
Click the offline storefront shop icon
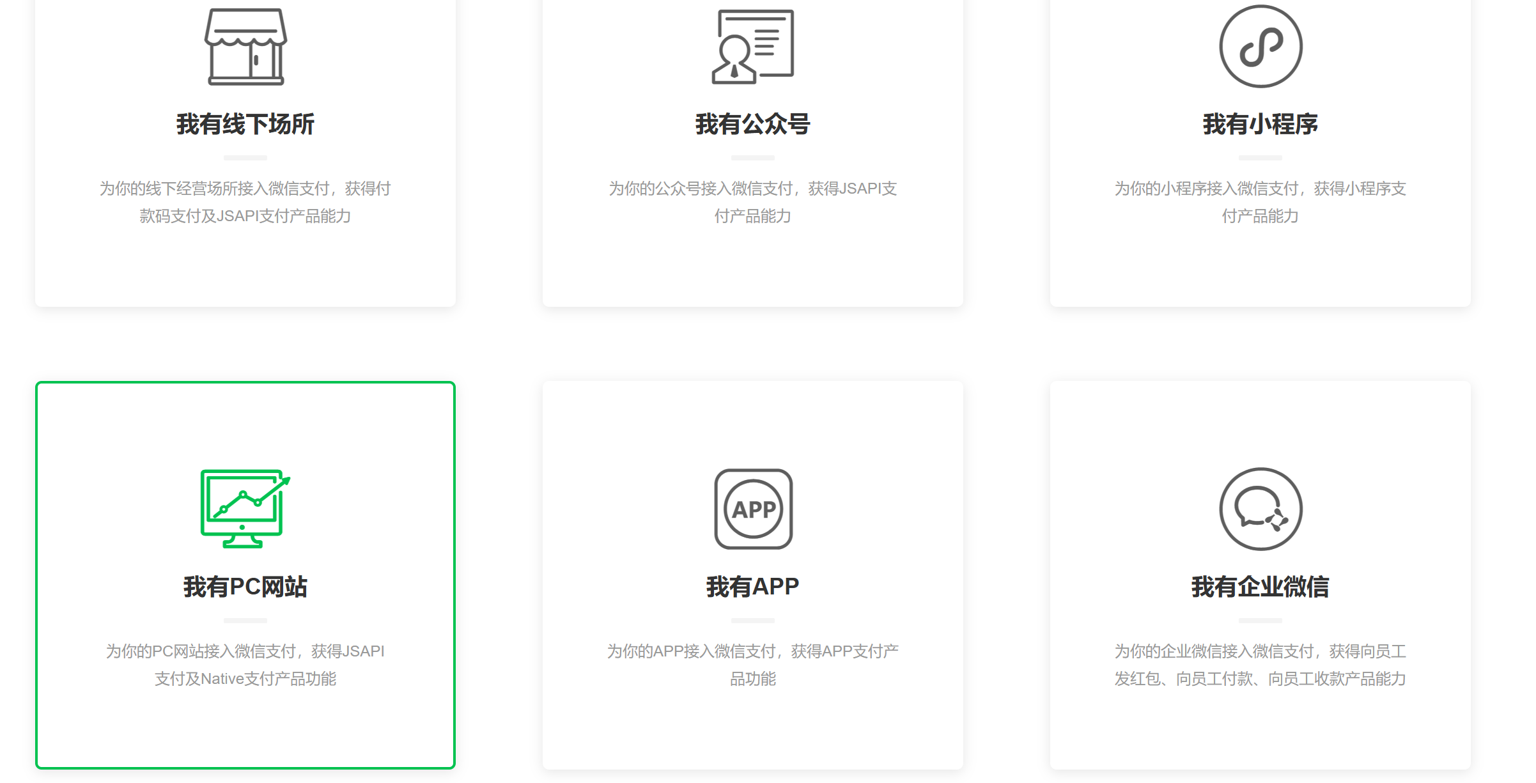click(245, 47)
